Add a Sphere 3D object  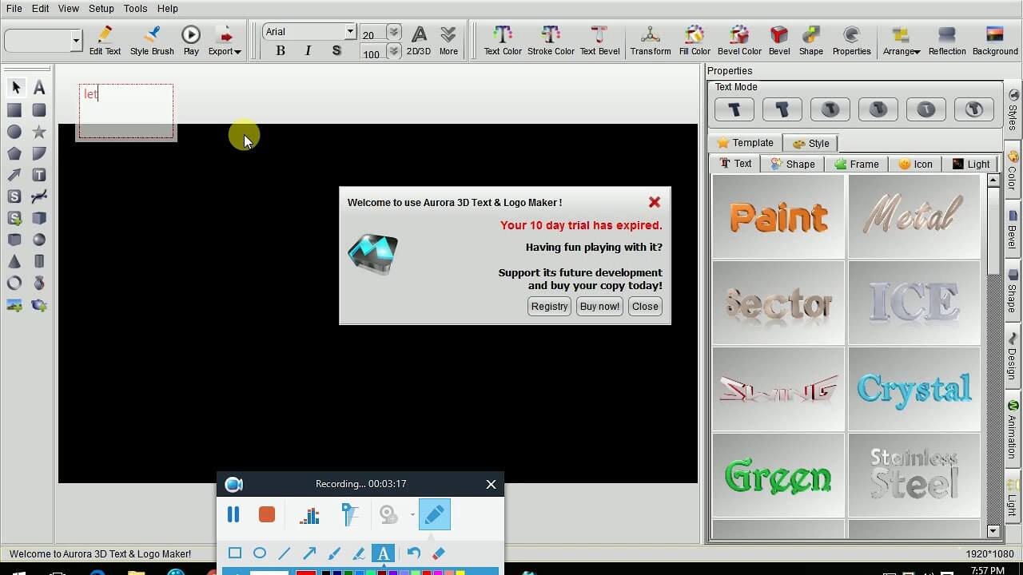(x=39, y=240)
